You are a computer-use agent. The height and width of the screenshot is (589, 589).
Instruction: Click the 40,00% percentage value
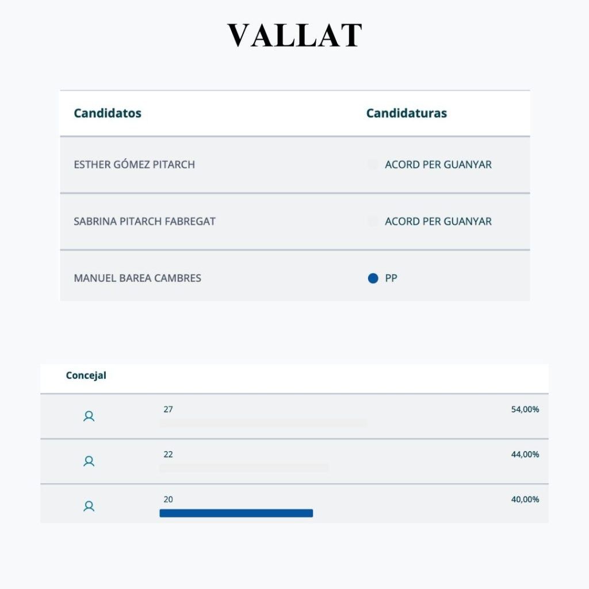pyautogui.click(x=525, y=499)
